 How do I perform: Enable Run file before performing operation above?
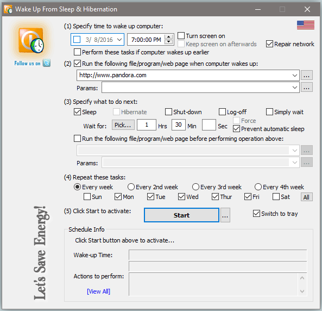77,139
